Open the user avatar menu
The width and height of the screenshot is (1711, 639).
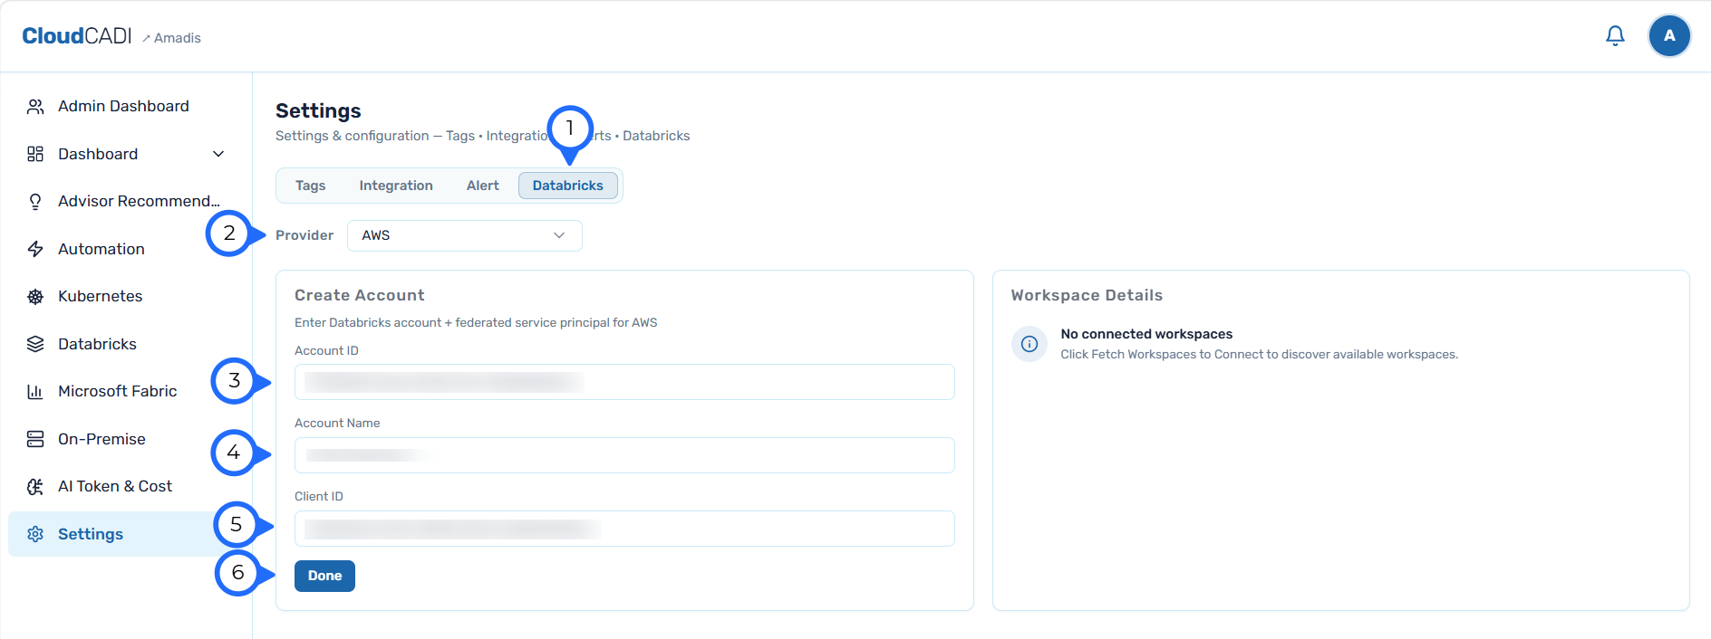1669,36
